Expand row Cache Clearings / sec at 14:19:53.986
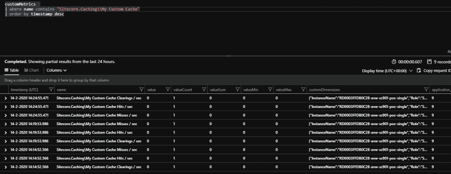Viewport: 451px width, 174px height. [5, 141]
